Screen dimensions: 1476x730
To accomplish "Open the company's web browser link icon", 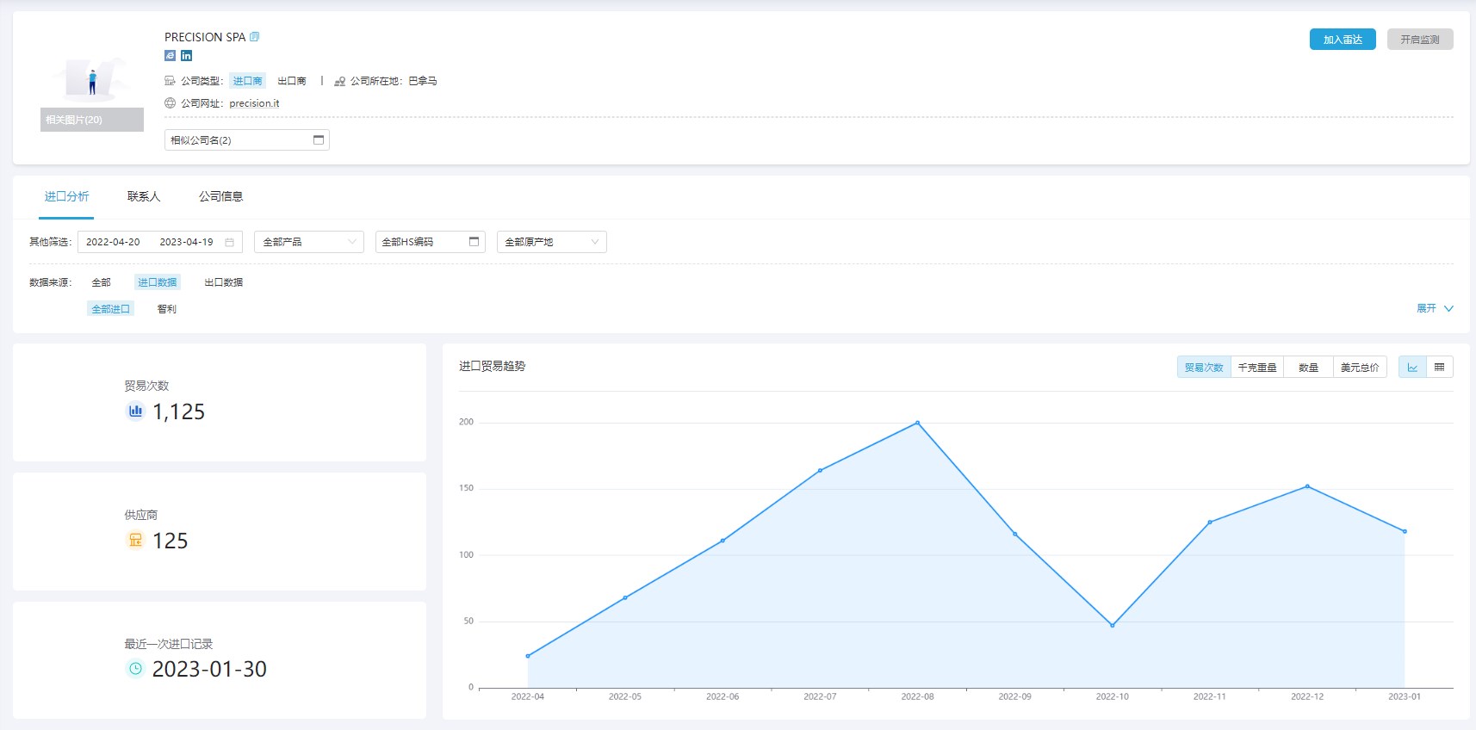I will click(170, 55).
